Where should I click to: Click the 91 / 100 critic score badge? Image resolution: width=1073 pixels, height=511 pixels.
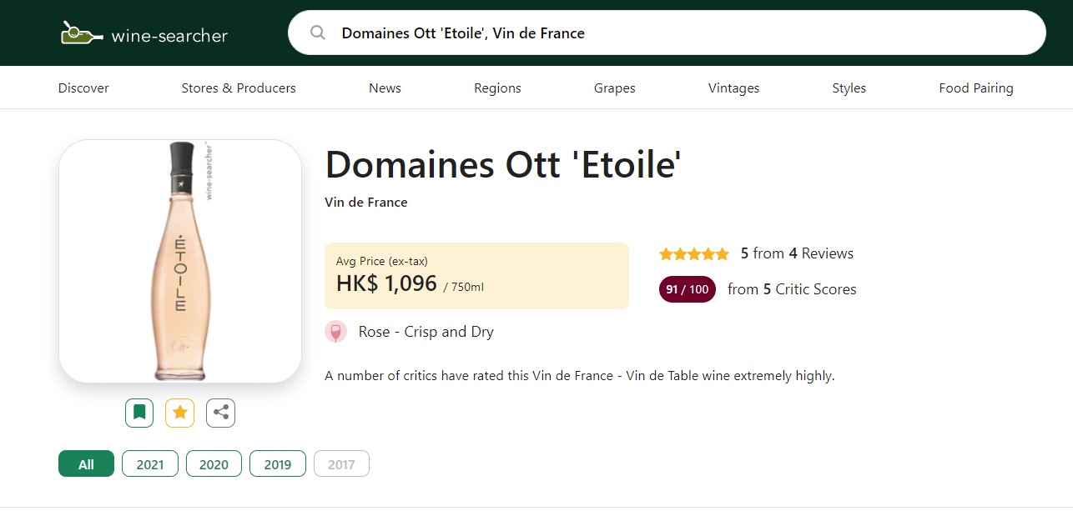[687, 289]
